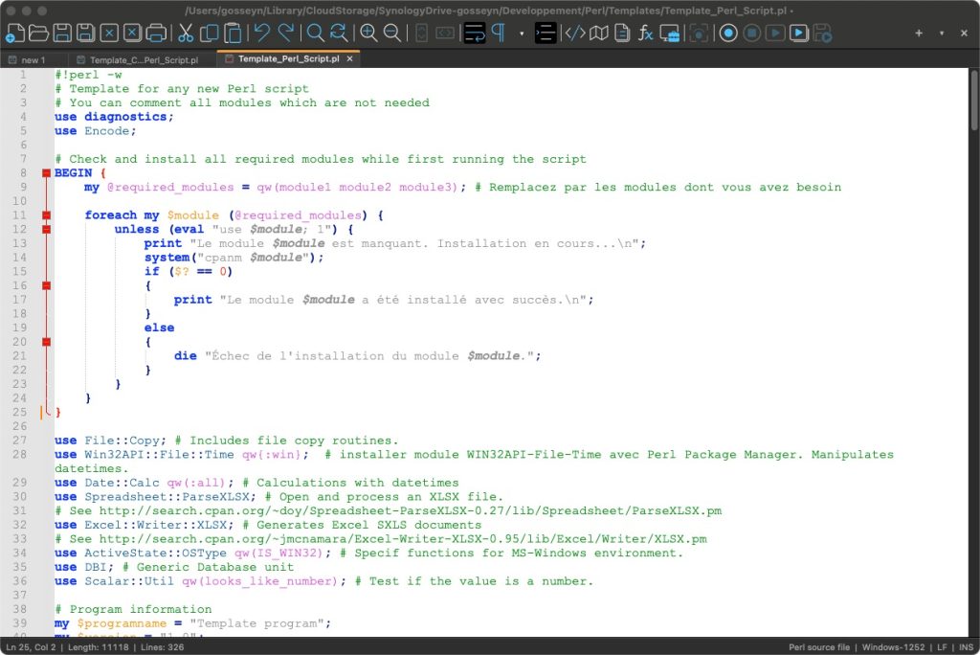Click the Windows-1252 encoding in status bar
The height and width of the screenshot is (655, 980).
(x=893, y=647)
